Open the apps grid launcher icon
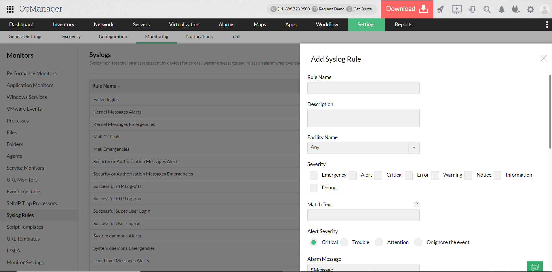The image size is (552, 272). 10,9
